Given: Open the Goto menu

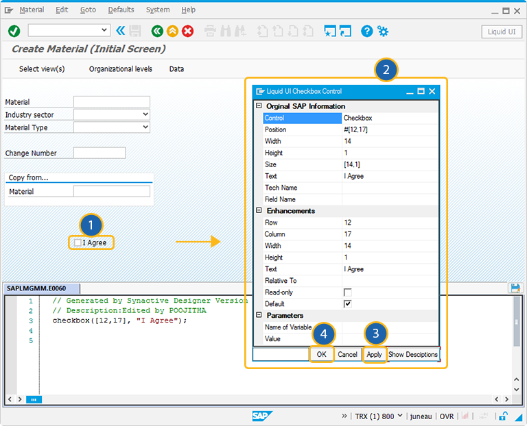Looking at the screenshot, I should tap(88, 10).
